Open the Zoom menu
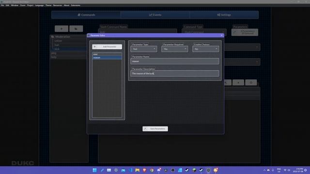Image resolution: width=310 pixels, height=174 pixels. (x=23, y=5)
